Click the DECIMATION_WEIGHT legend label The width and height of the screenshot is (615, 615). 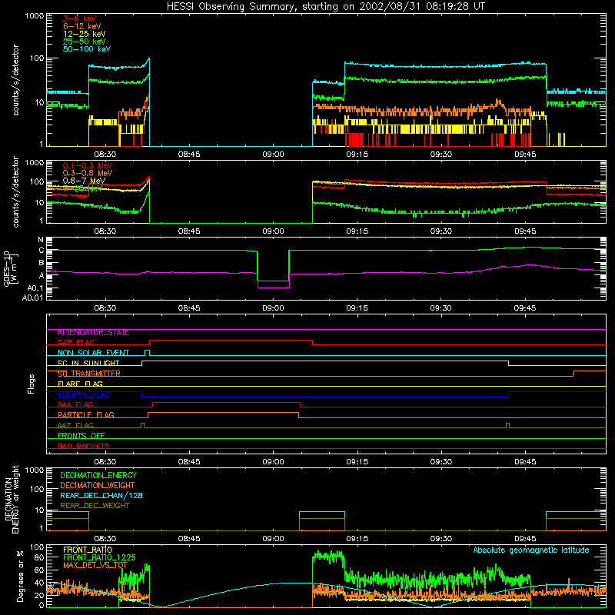tap(98, 485)
